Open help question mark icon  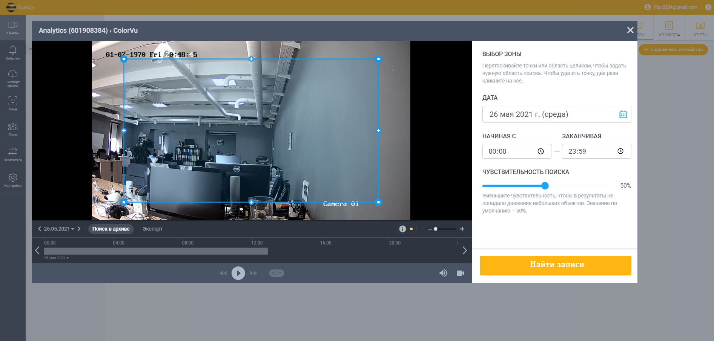[x=708, y=7]
